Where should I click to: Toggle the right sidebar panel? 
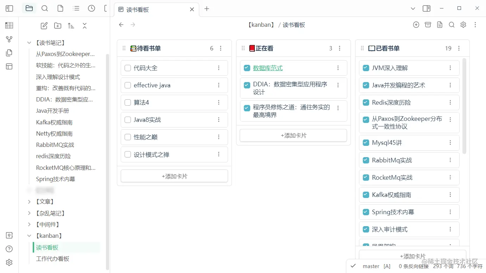[427, 8]
